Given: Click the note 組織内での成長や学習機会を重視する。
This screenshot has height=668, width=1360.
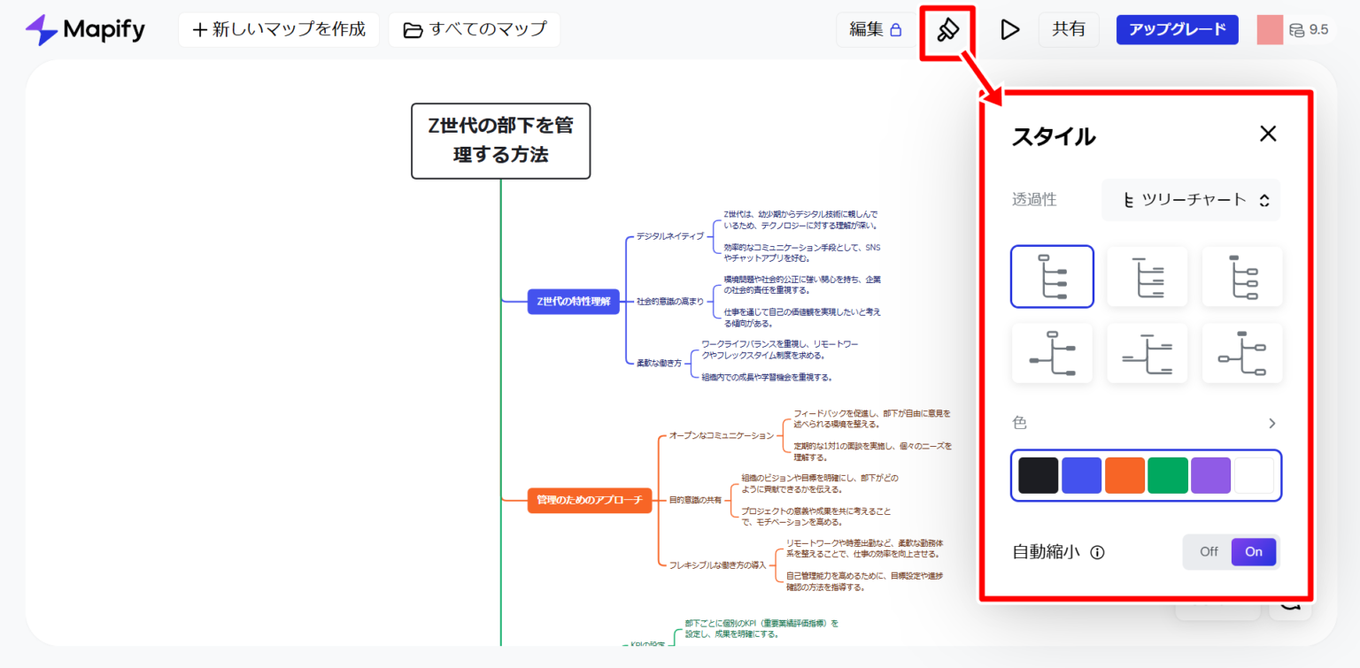Looking at the screenshot, I should point(767,377).
